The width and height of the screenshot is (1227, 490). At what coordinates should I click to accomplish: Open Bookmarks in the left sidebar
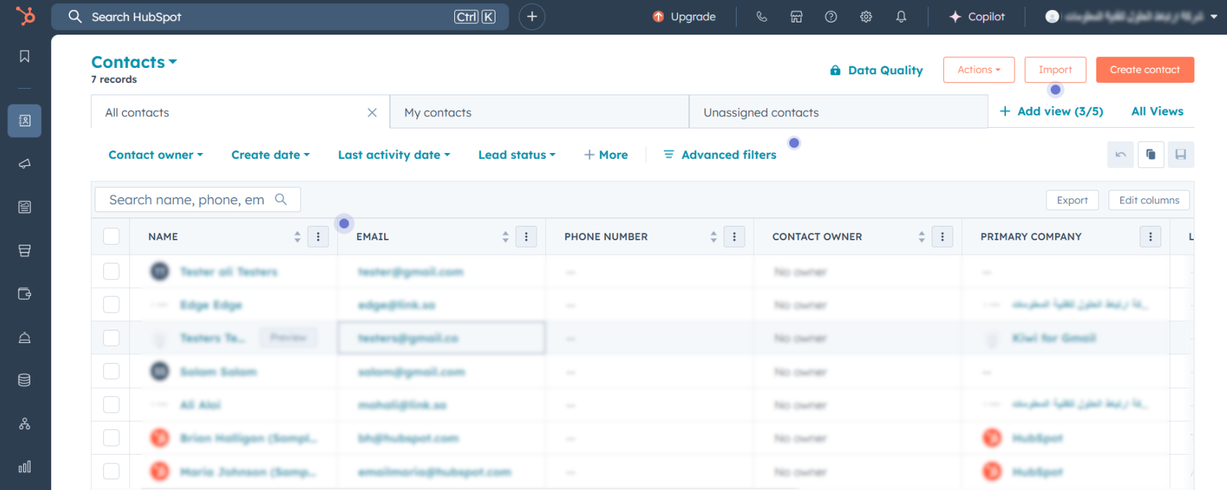click(25, 56)
